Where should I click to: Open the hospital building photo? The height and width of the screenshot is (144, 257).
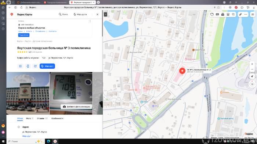click(x=28, y=93)
